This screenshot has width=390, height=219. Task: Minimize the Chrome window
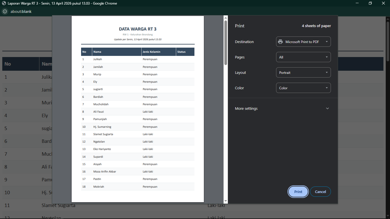point(357,3)
